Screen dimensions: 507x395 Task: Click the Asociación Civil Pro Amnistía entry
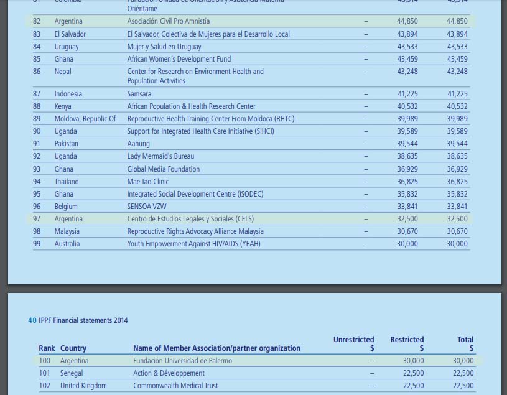(168, 21)
